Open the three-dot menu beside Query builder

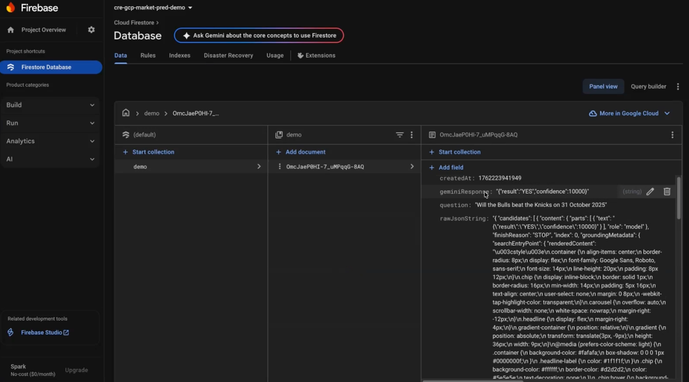pos(678,86)
